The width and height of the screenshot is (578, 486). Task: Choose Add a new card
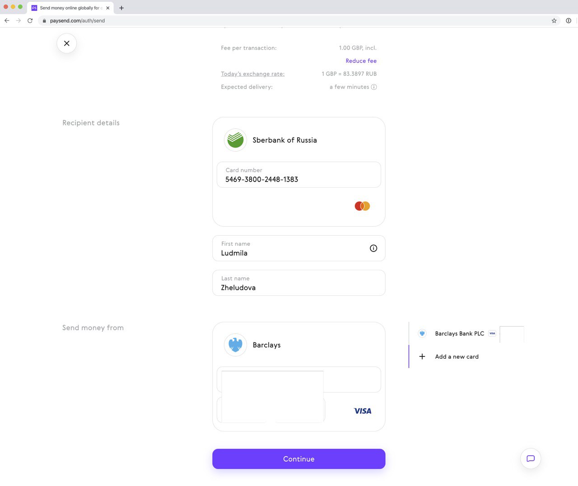pyautogui.click(x=457, y=357)
